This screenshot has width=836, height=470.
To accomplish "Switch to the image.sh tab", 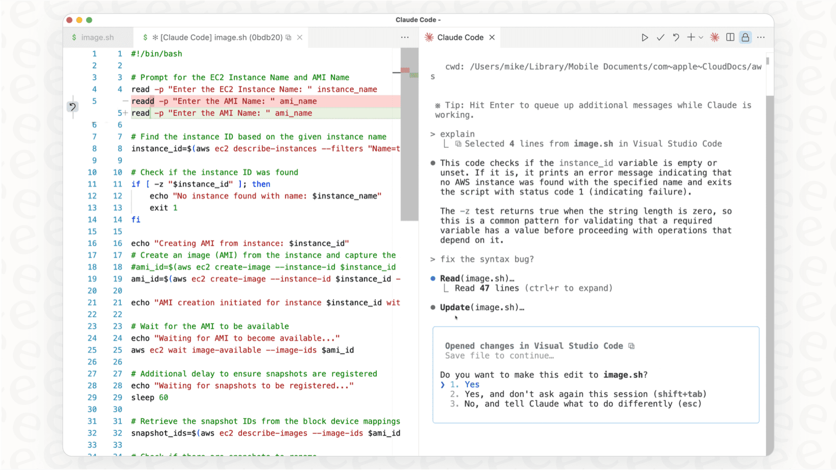I will (x=98, y=37).
